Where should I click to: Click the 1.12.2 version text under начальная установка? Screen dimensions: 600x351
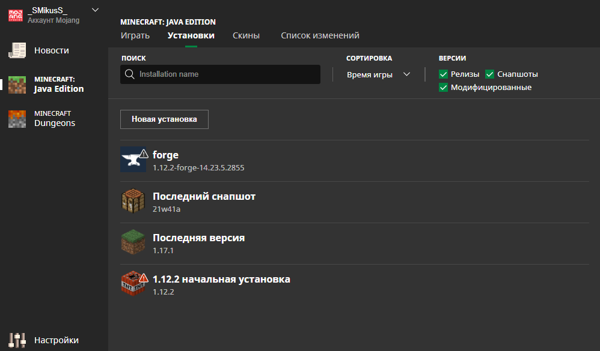[x=164, y=292]
